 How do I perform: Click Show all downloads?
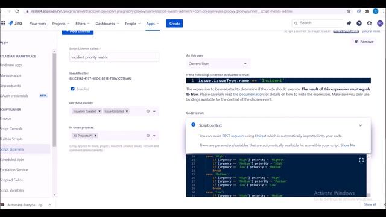point(370,204)
